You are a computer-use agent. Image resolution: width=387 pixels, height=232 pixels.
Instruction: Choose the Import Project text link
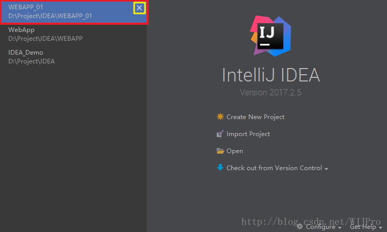coord(248,134)
